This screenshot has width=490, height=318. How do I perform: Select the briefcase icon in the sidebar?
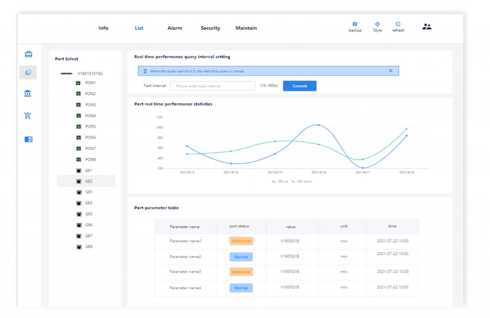28,53
